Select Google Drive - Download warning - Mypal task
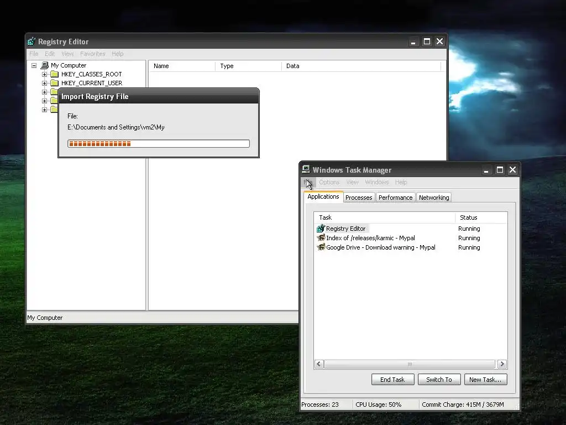 point(411,247)
